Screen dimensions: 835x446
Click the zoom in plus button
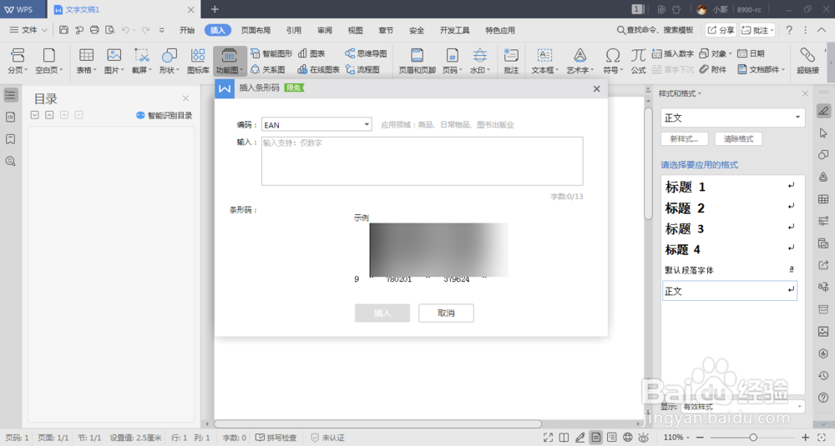pyautogui.click(x=805, y=438)
